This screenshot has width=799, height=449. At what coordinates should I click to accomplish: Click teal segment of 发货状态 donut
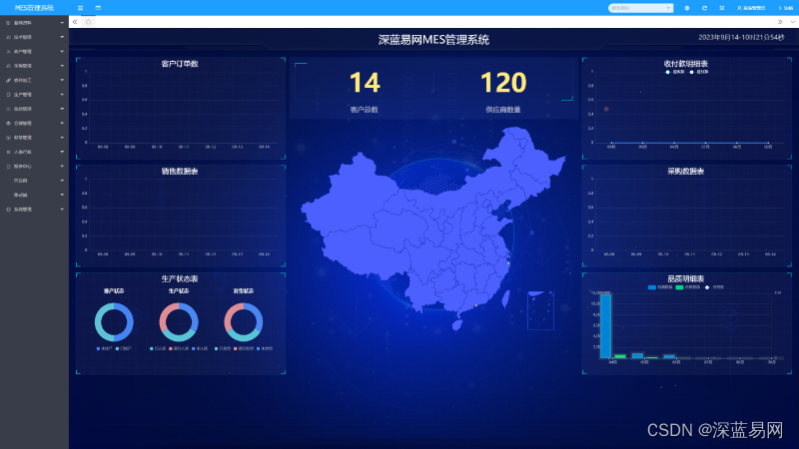[243, 336]
